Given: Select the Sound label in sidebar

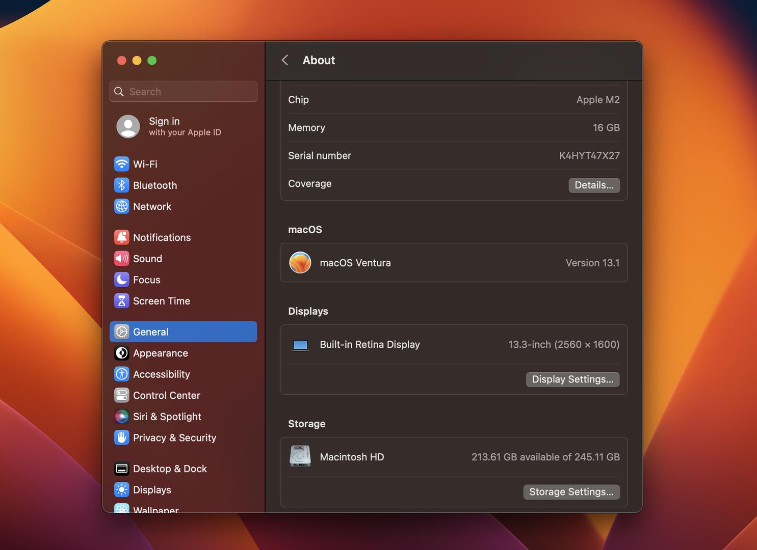Looking at the screenshot, I should coord(147,259).
